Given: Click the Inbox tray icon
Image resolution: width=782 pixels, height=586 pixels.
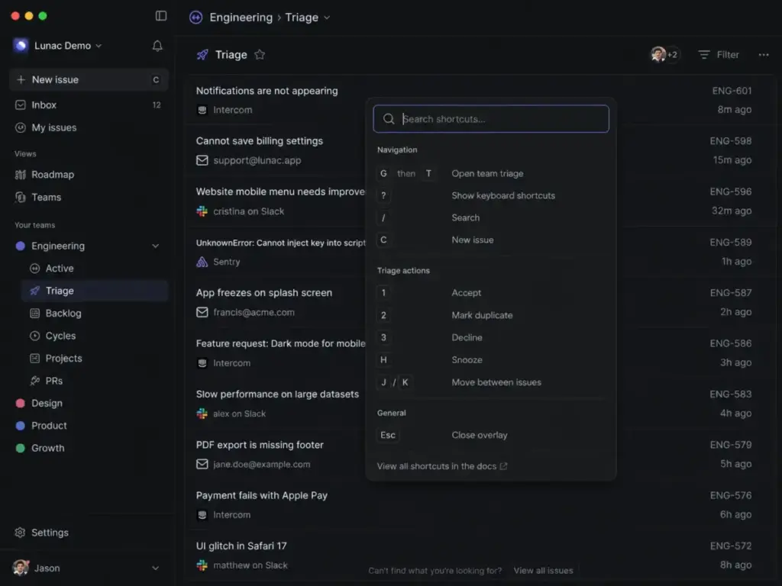Looking at the screenshot, I should [x=21, y=105].
